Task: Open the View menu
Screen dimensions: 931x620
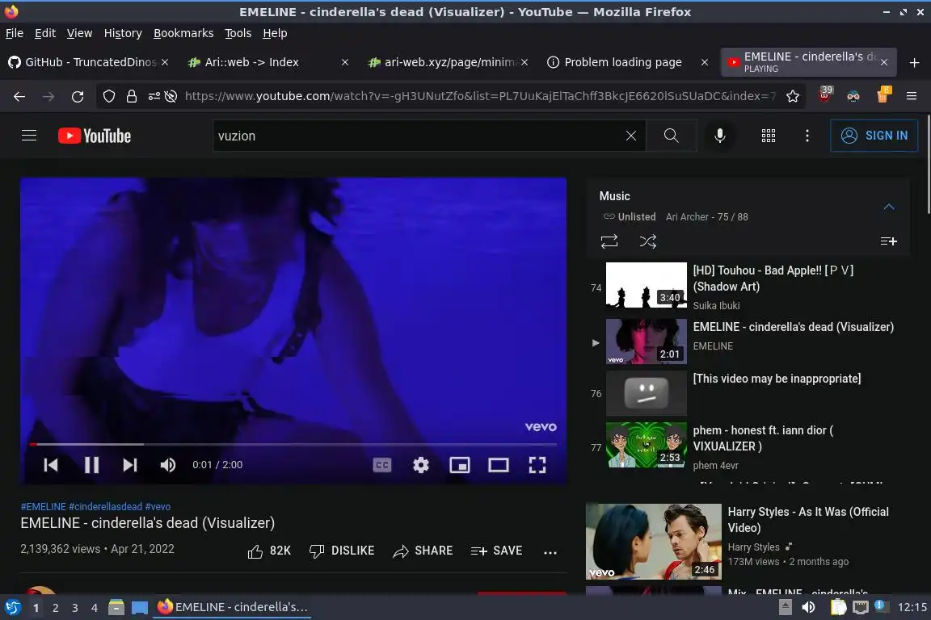Action: pos(79,33)
